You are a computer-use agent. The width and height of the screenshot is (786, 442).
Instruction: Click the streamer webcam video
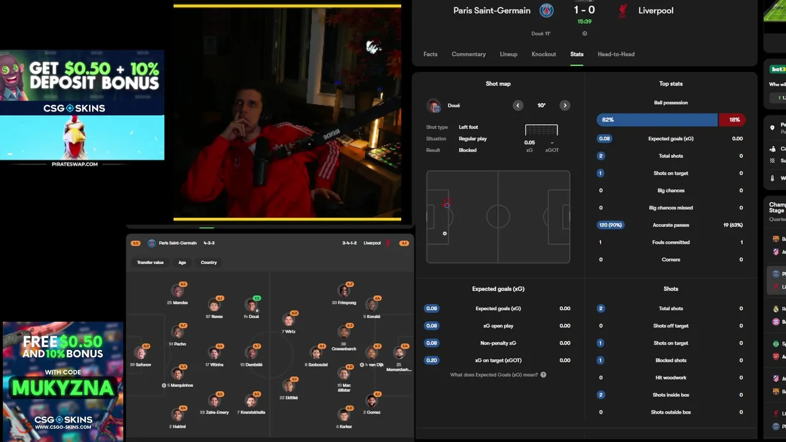tap(287, 112)
